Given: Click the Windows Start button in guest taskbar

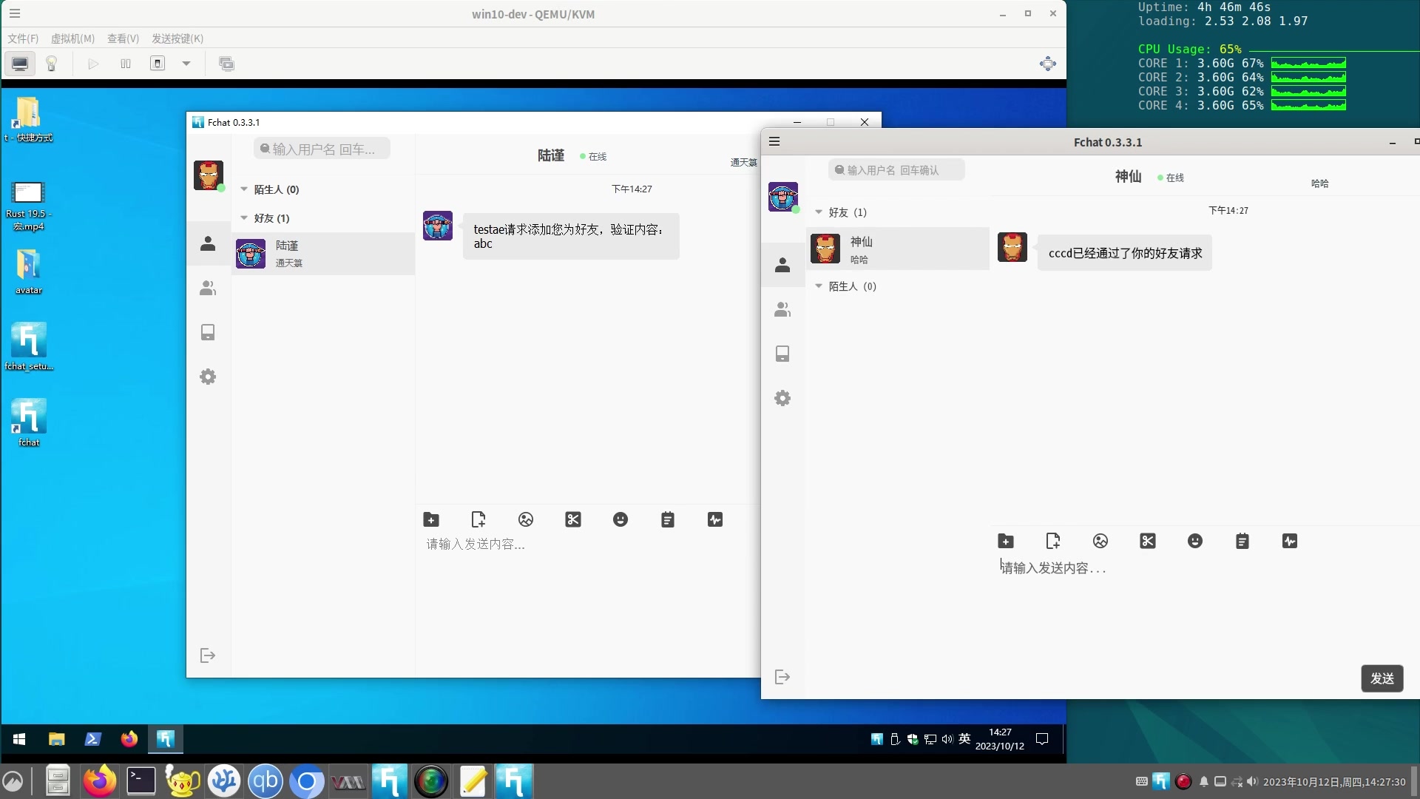Looking at the screenshot, I should click(20, 738).
